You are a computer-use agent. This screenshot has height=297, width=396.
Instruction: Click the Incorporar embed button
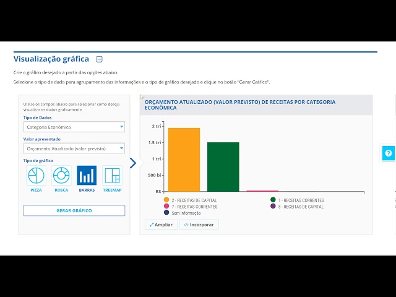coord(199,225)
